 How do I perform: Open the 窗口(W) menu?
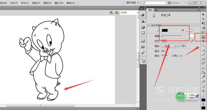(x=59, y=3)
